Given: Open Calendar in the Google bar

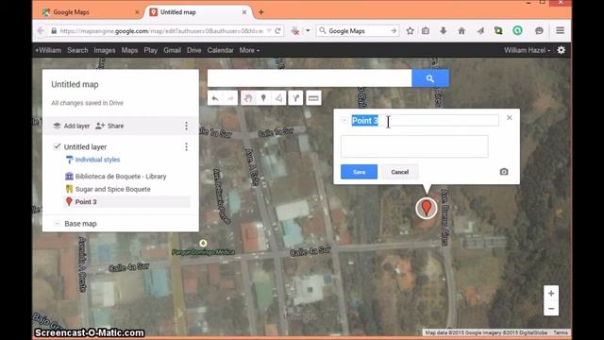Looking at the screenshot, I should 220,50.
